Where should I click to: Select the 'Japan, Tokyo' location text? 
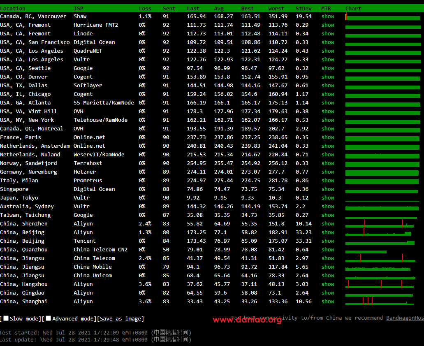tap(19, 198)
